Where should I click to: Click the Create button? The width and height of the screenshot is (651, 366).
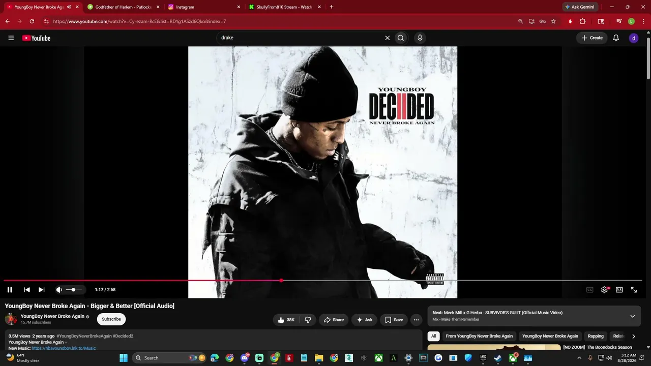592,38
